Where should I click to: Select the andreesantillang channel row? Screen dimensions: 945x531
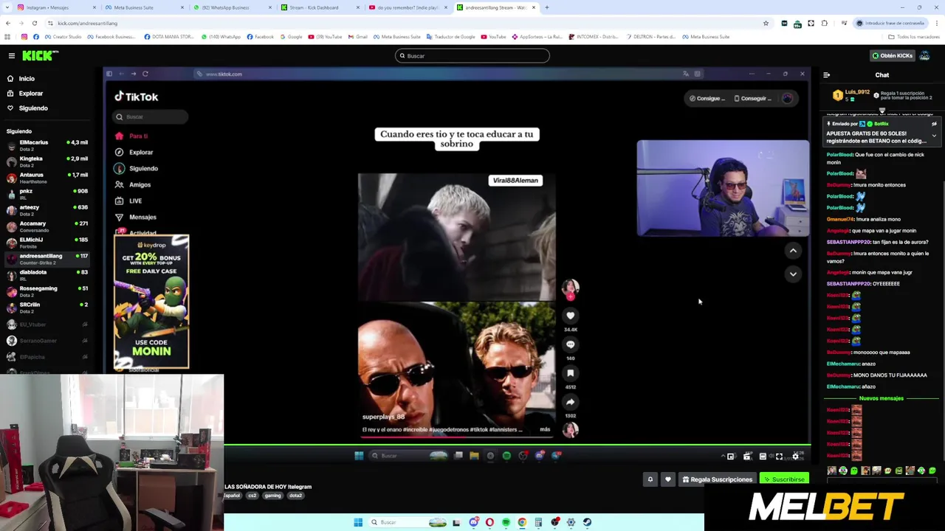[46, 259]
